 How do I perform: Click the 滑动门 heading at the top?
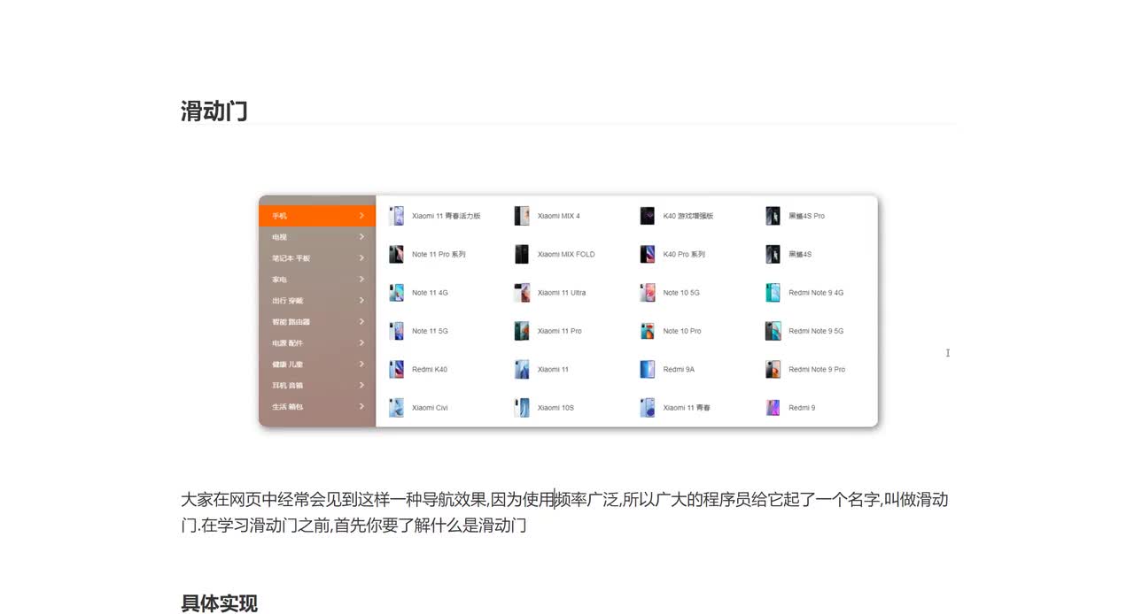coord(214,111)
